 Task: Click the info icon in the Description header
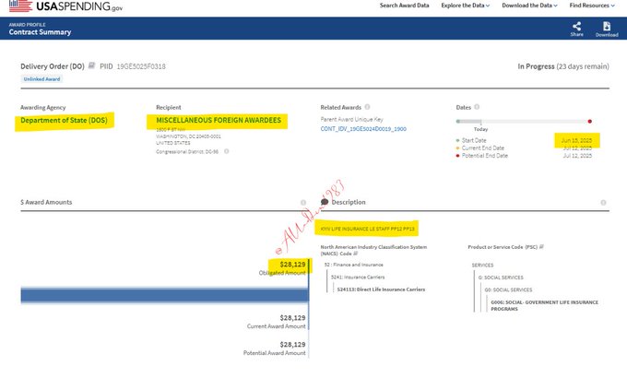pyautogui.click(x=604, y=202)
